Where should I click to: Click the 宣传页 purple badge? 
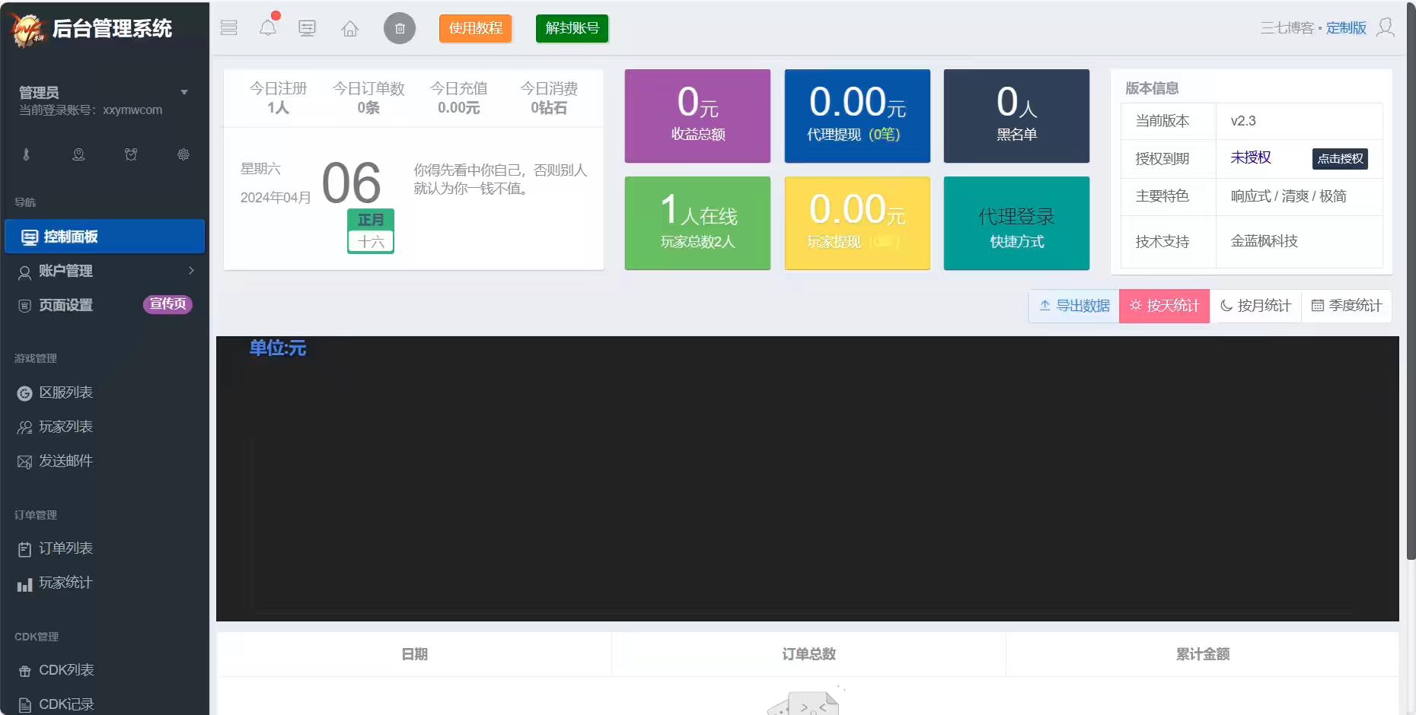pyautogui.click(x=167, y=304)
